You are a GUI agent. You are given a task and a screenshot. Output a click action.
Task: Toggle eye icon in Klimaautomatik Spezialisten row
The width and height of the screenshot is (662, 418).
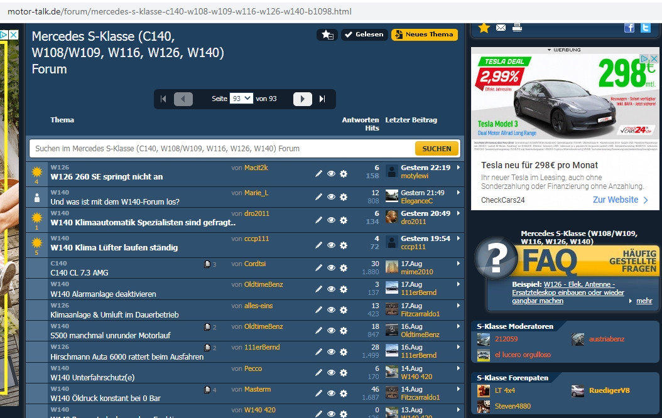332,220
